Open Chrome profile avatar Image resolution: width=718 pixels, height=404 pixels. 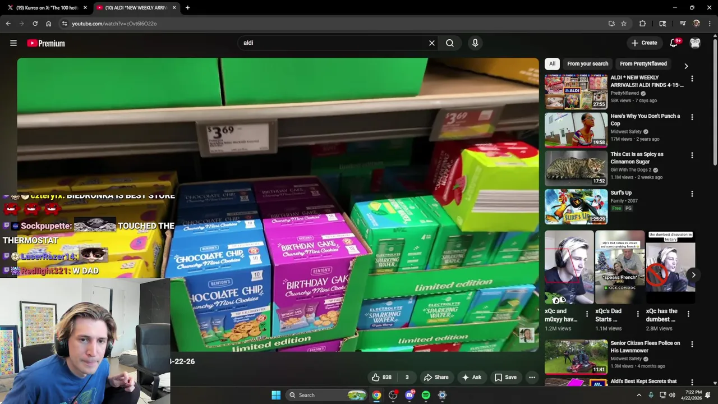pyautogui.click(x=696, y=24)
